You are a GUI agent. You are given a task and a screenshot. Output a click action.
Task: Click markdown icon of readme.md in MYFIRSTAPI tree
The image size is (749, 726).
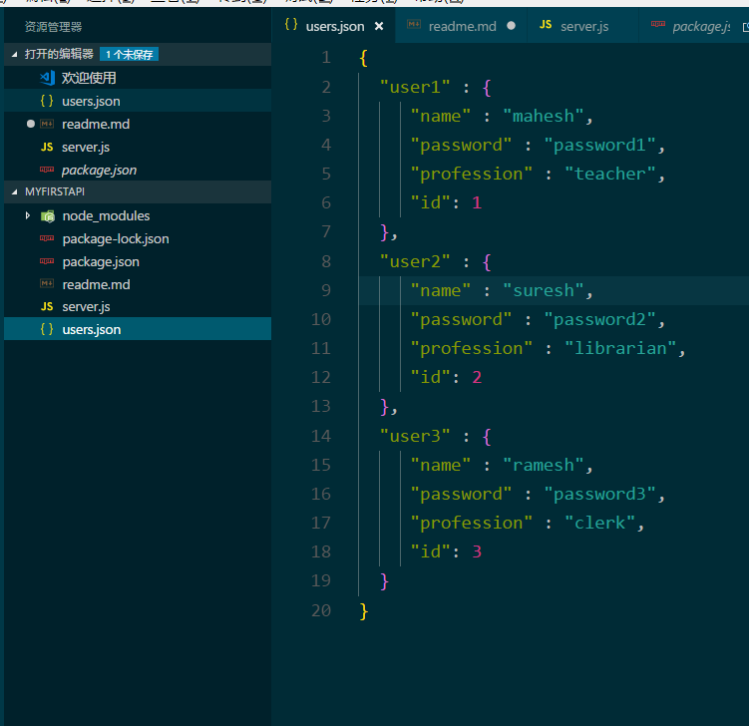[x=47, y=283]
